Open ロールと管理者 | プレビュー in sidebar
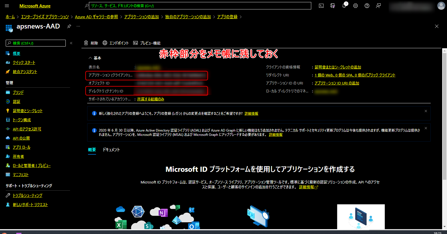Screen dimensions: 447x234 (x=32, y=166)
